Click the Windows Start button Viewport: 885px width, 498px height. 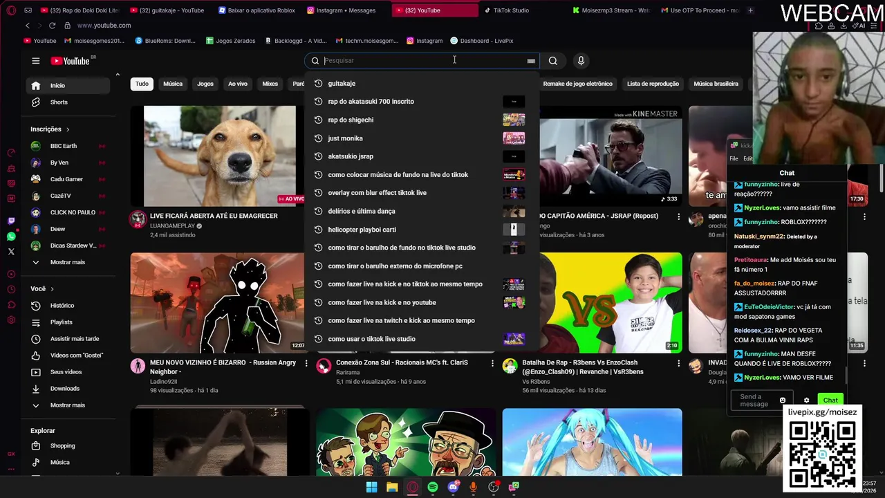(x=371, y=487)
